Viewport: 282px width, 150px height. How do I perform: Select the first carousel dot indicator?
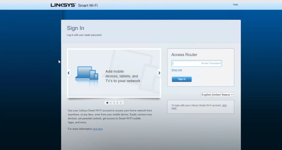[107, 103]
